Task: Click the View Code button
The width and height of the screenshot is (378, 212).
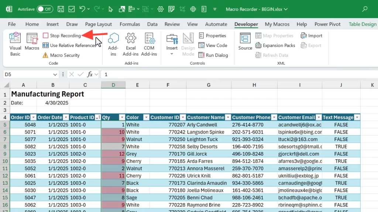Action: tap(213, 45)
